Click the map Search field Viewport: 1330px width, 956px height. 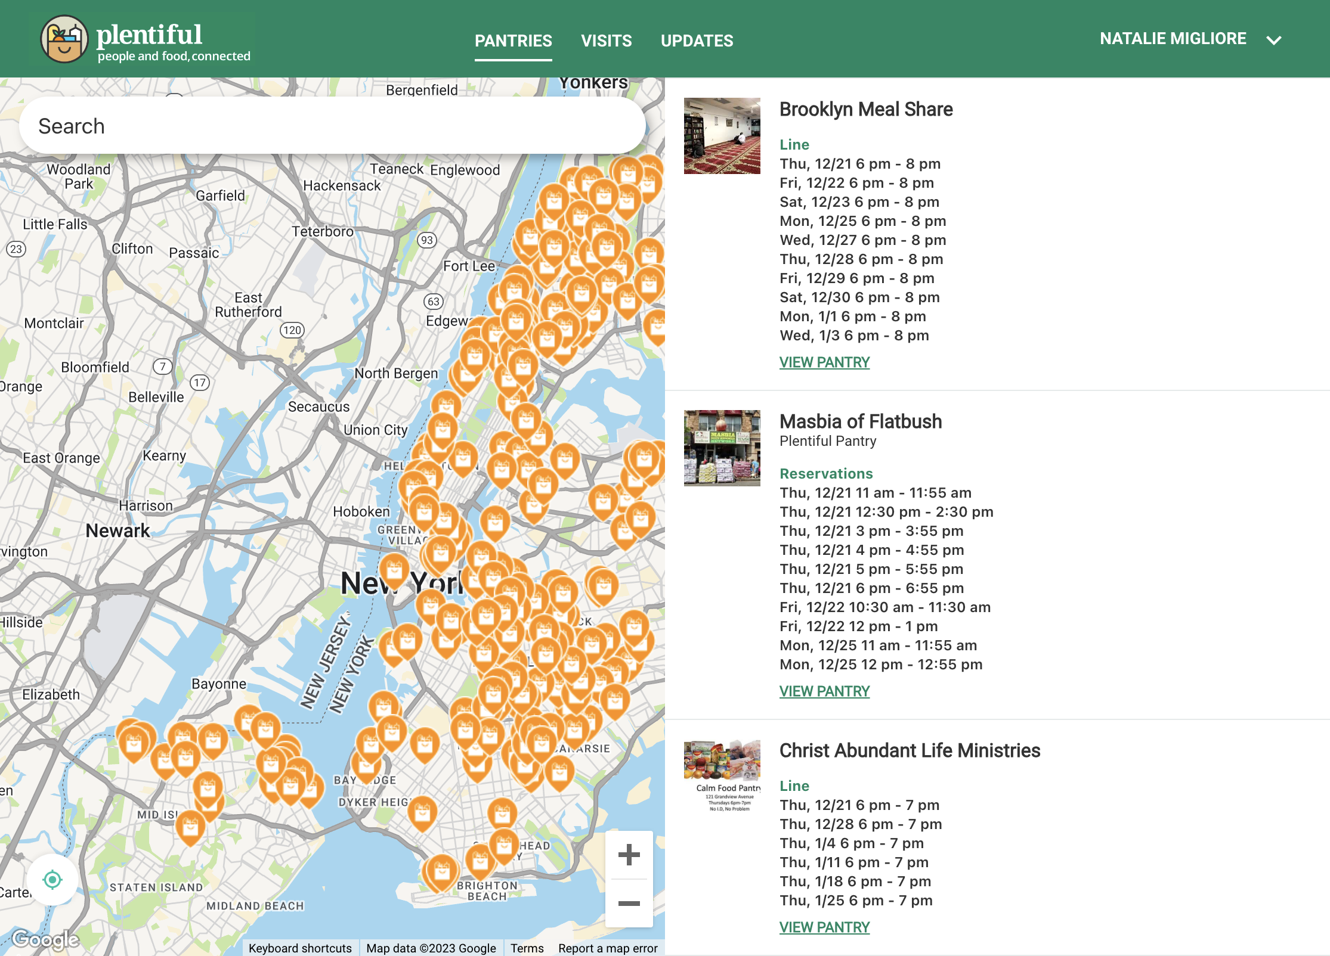tap(332, 126)
